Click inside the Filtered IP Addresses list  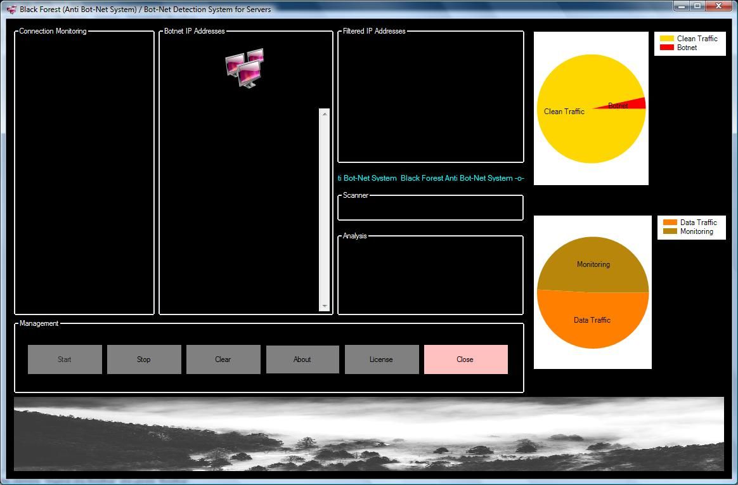click(430, 98)
